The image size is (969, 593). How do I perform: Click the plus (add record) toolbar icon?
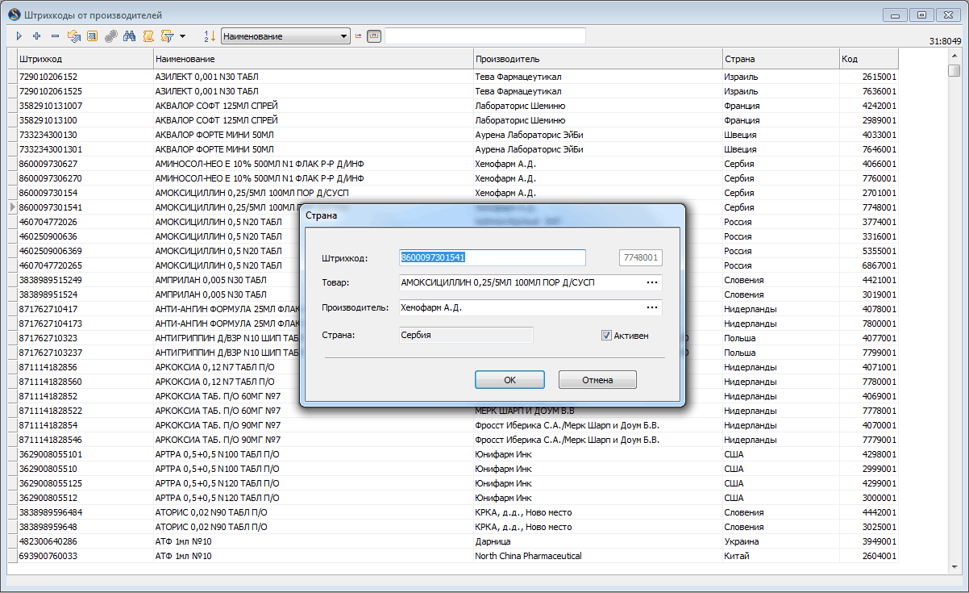tap(37, 36)
